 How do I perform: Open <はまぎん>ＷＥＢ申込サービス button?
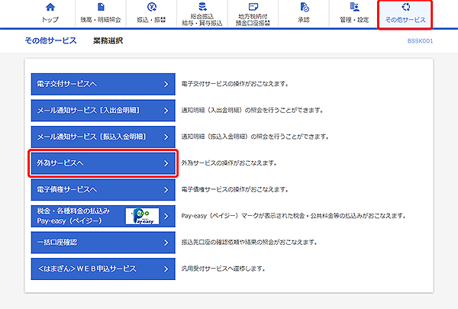coord(103,269)
